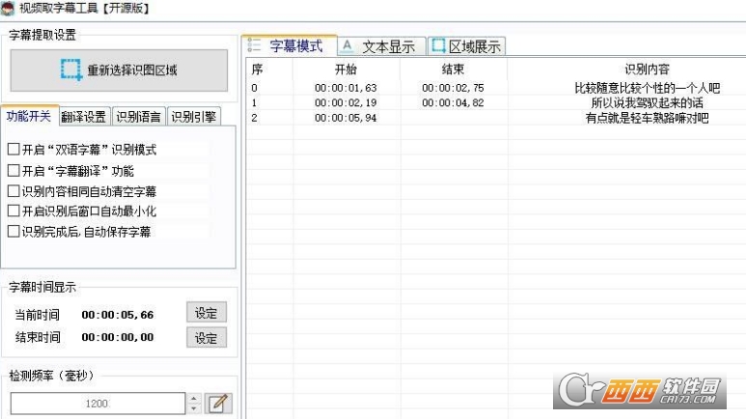Switch to the 文本显示 tab

click(381, 46)
